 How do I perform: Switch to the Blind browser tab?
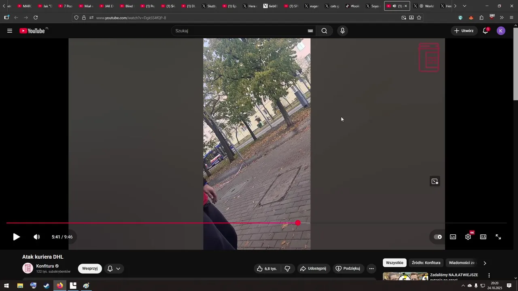[x=127, y=6]
